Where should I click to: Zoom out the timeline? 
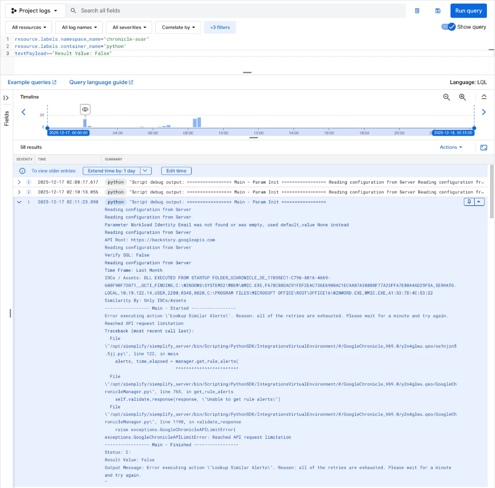click(x=447, y=97)
